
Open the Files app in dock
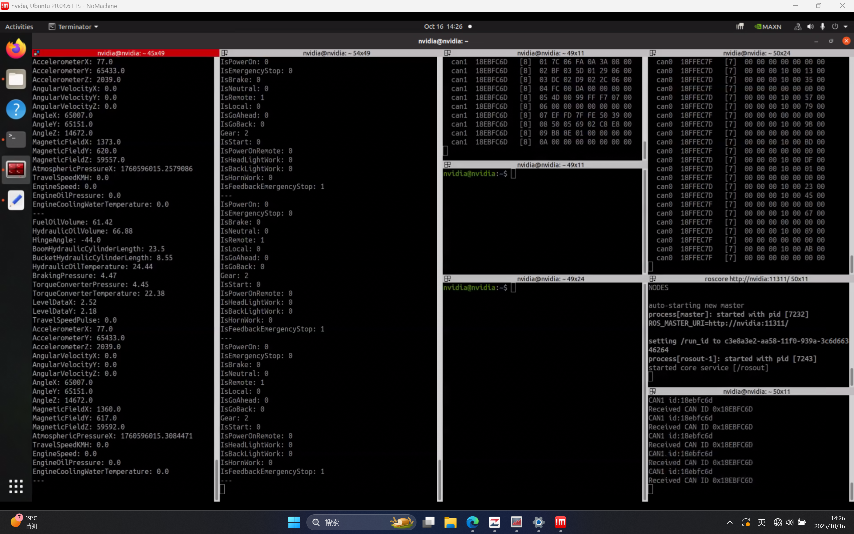tap(16, 79)
